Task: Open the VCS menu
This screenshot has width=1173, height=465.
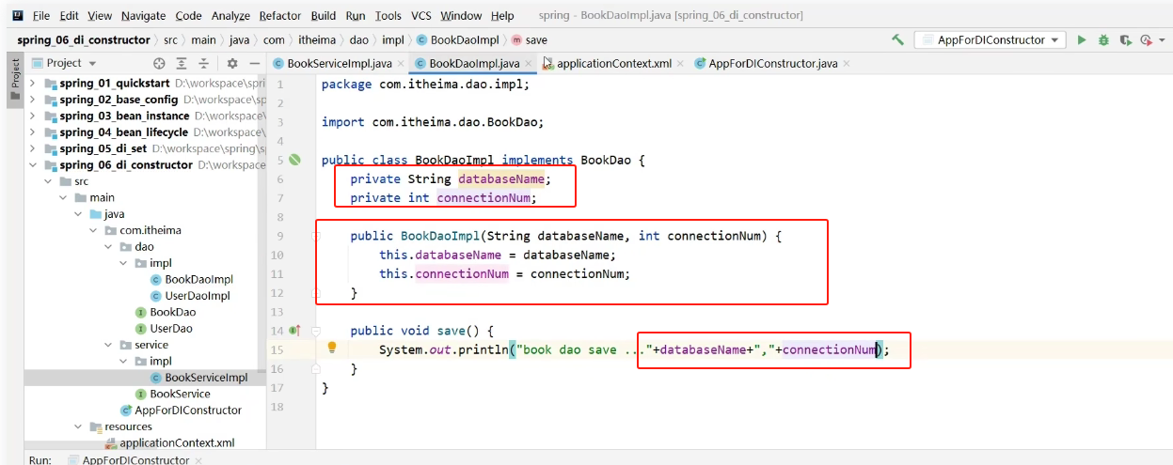Action: coord(421,16)
